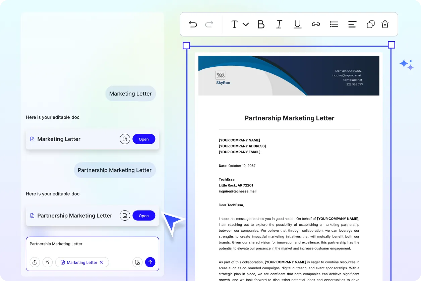The width and height of the screenshot is (421, 281).
Task: Toggle underline formatting
Action: coord(297,24)
